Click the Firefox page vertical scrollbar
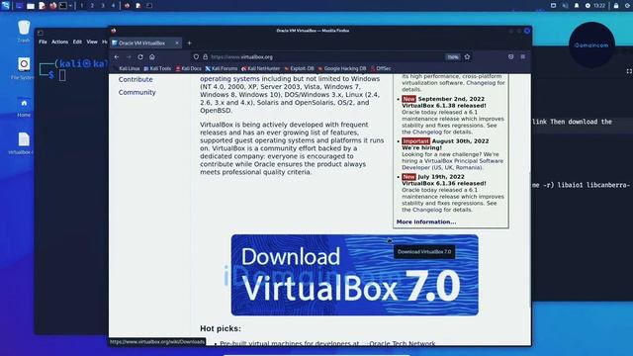633x356 pixels. [529, 238]
